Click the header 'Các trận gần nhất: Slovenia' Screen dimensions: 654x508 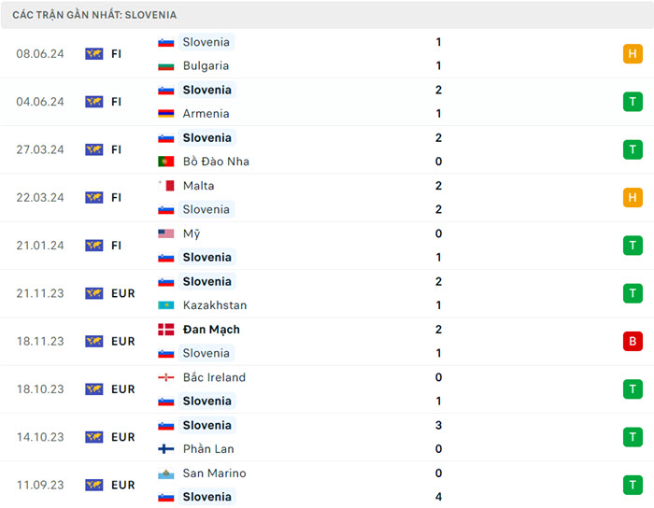94,15
